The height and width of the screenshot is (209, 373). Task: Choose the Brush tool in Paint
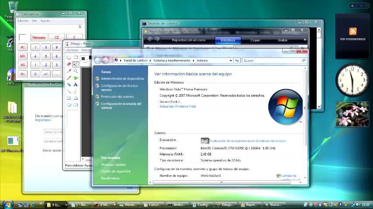click(x=76, y=78)
